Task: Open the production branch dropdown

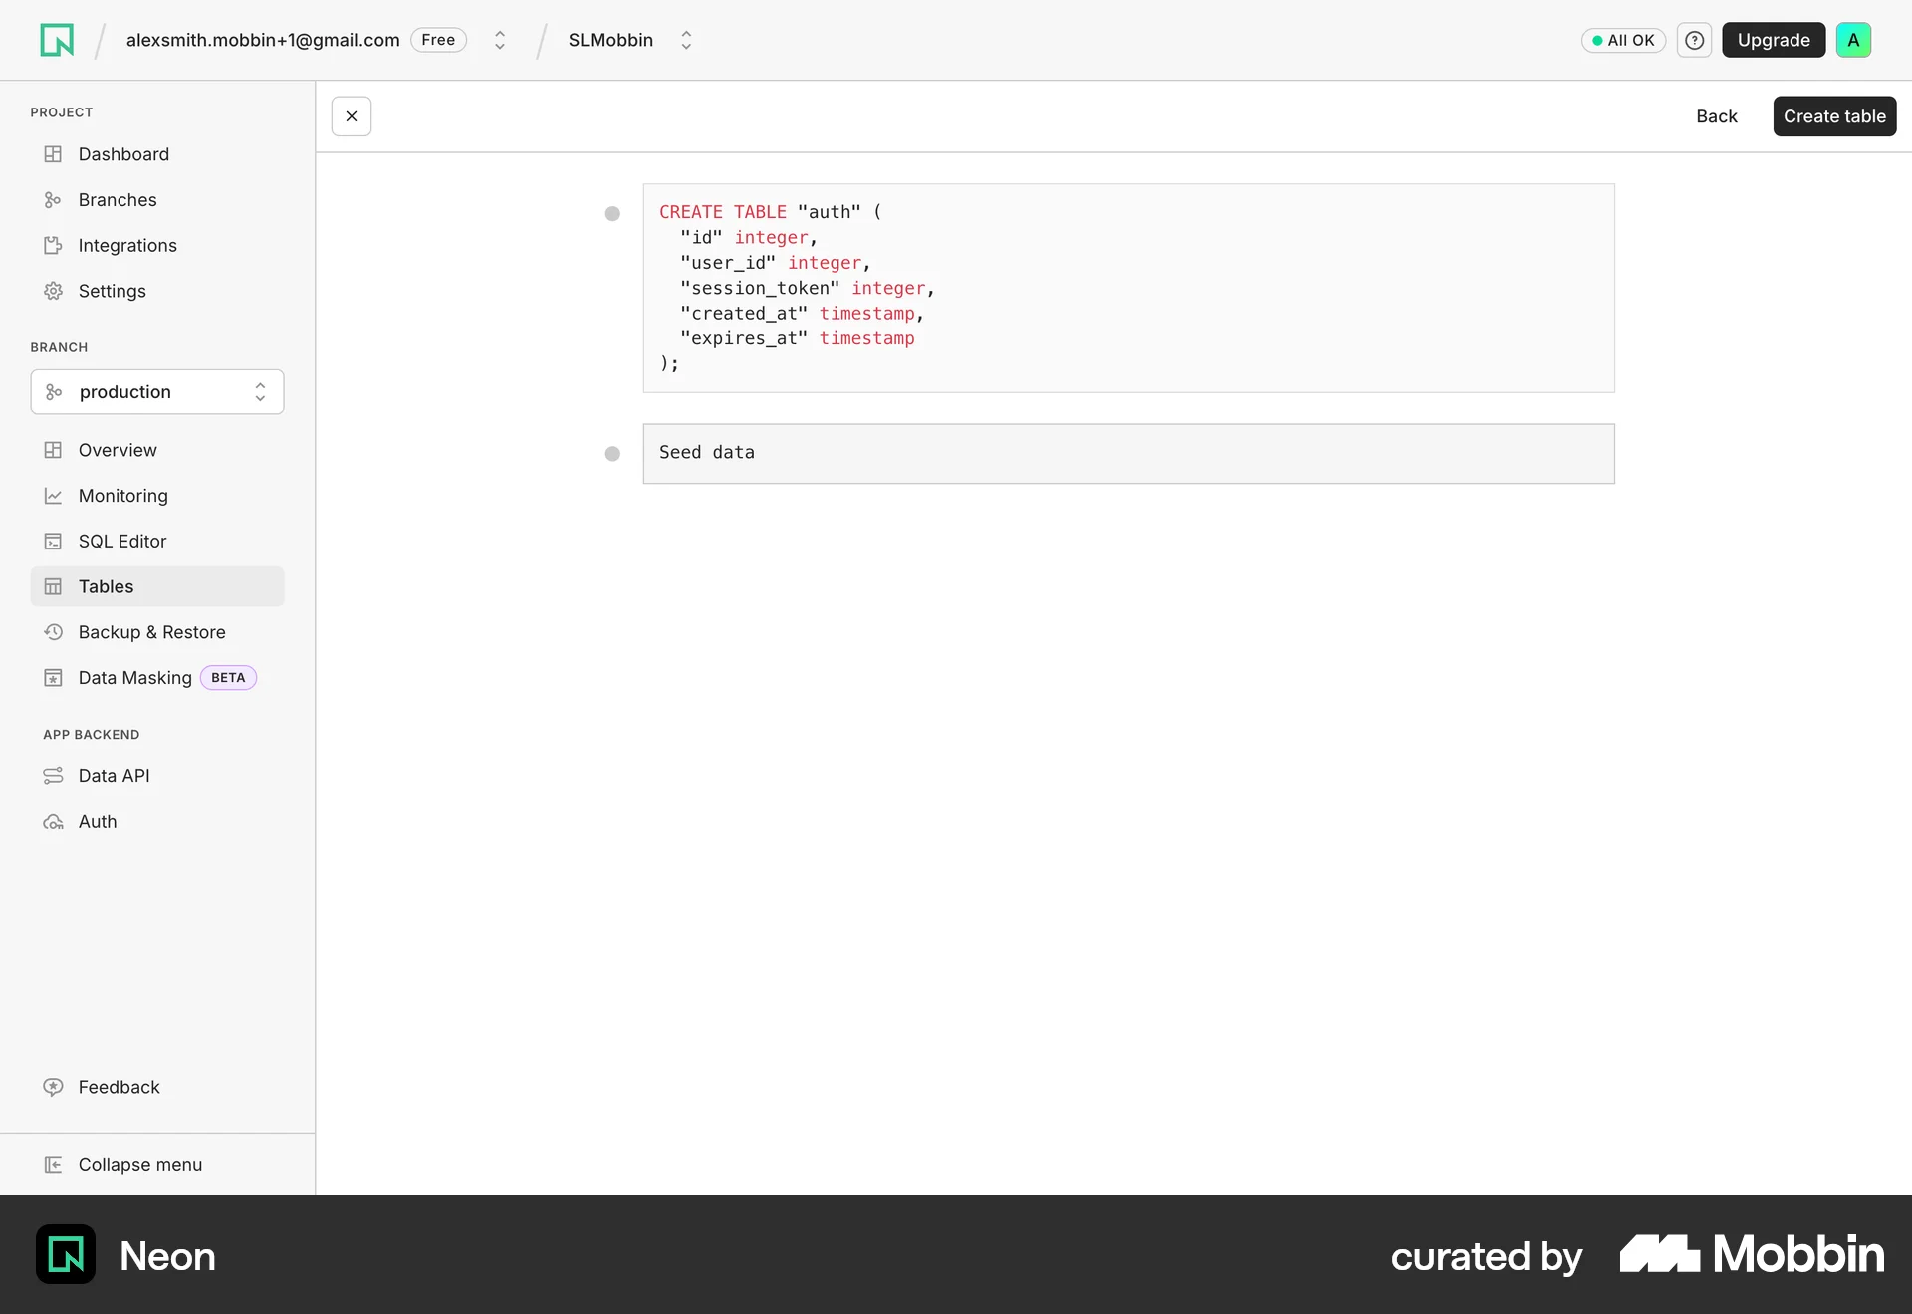Action: [157, 392]
